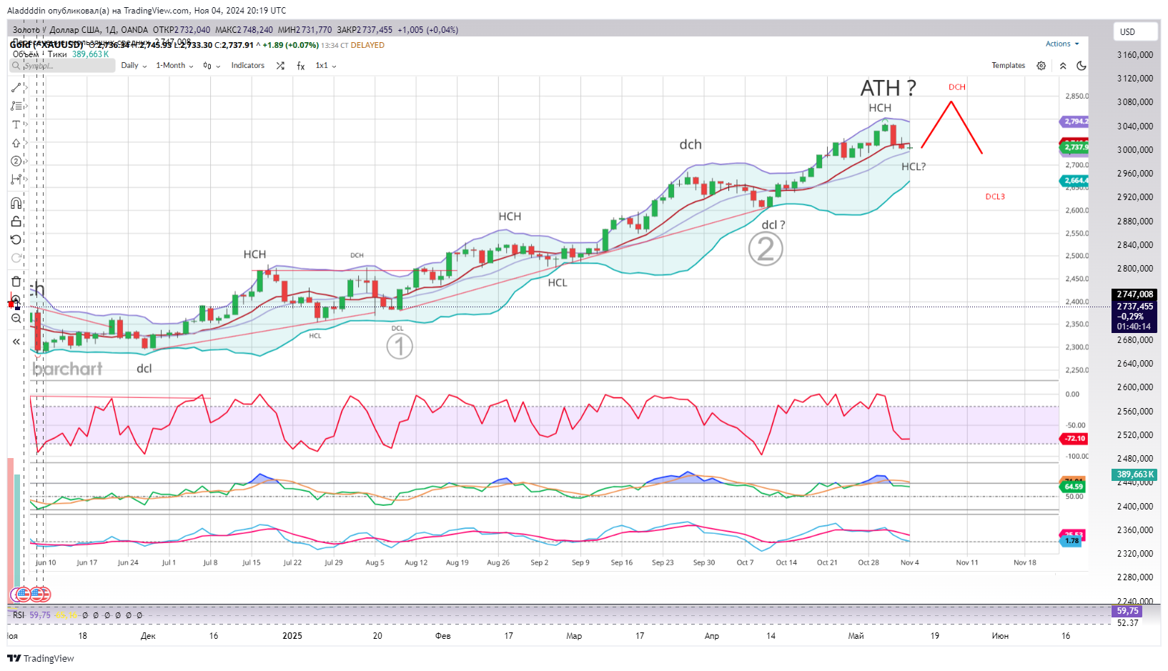The image size is (1168, 671).
Task: Select the circled number marker tool
Action: 16,161
